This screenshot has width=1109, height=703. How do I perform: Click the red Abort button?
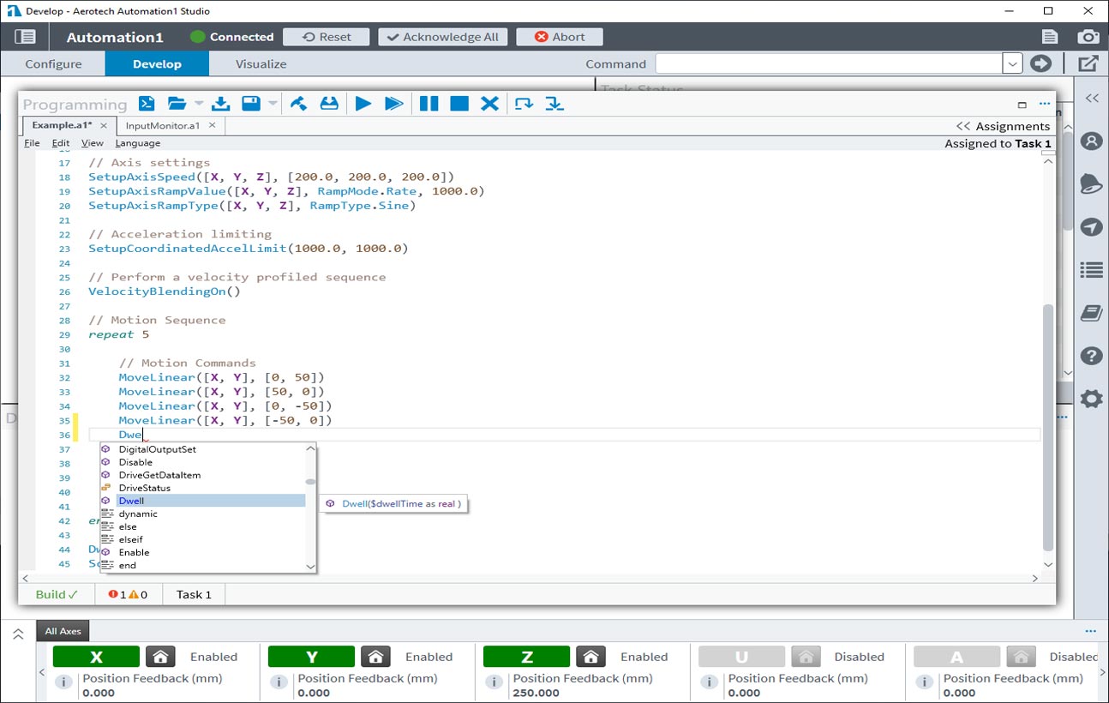tap(560, 37)
